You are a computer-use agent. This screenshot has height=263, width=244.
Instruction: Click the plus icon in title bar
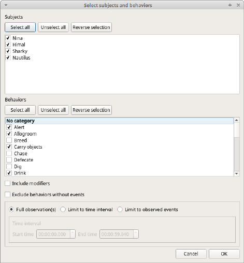pyautogui.click(x=230, y=5)
